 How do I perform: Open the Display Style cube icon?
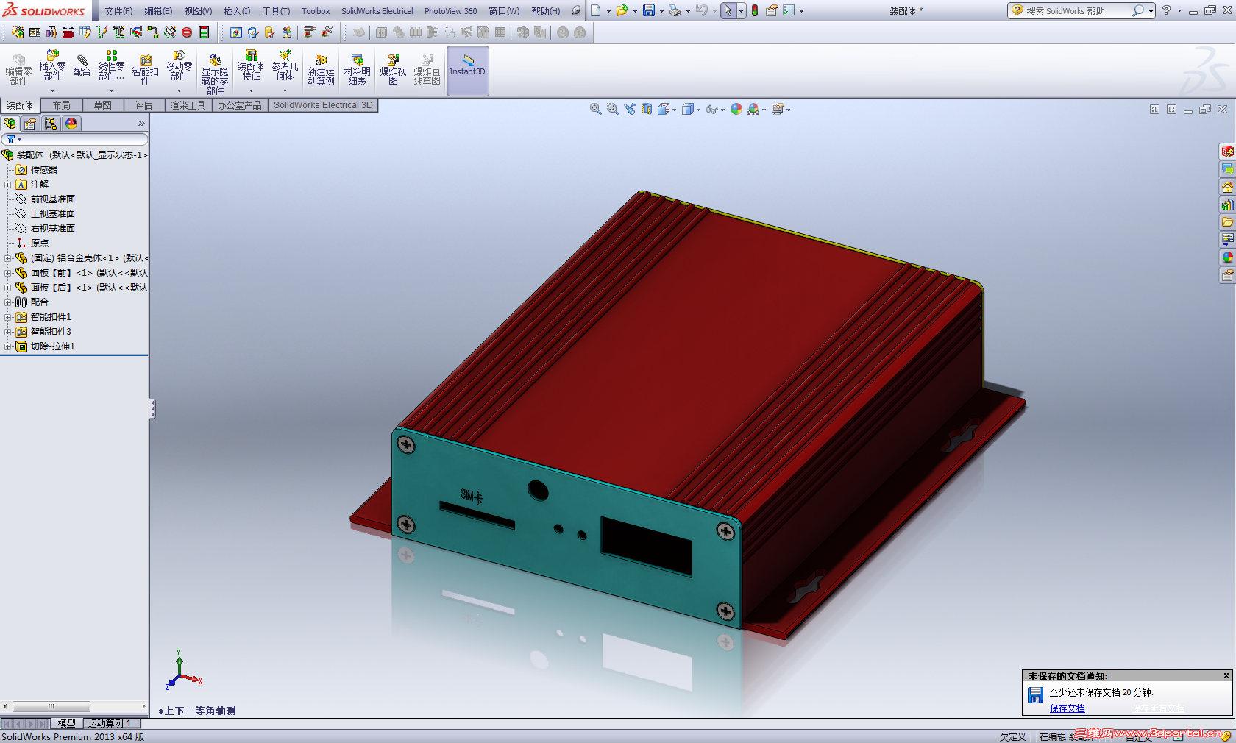688,109
